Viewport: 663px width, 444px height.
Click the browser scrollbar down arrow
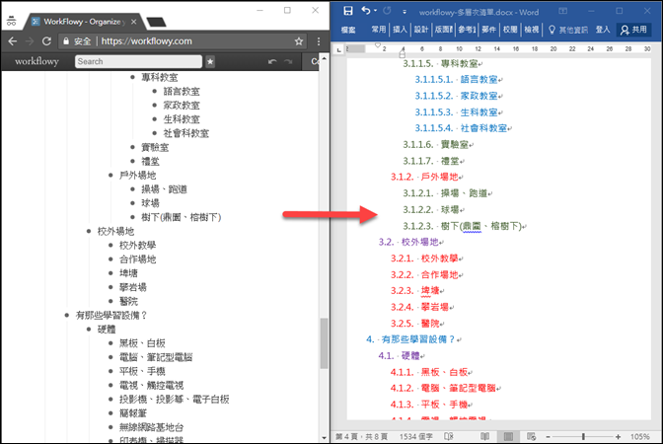tap(324, 438)
